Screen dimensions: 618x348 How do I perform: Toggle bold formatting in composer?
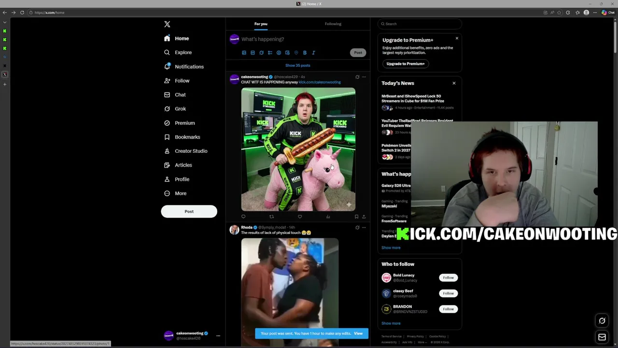tap(305, 53)
